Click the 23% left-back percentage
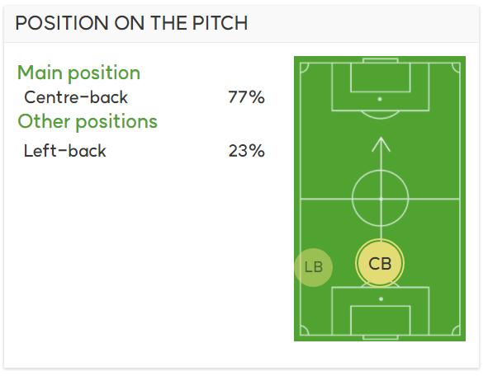The image size is (488, 376). 247,151
